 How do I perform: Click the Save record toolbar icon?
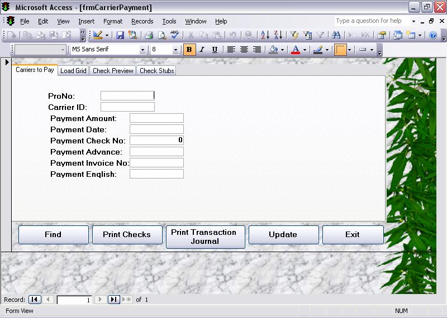click(120, 35)
